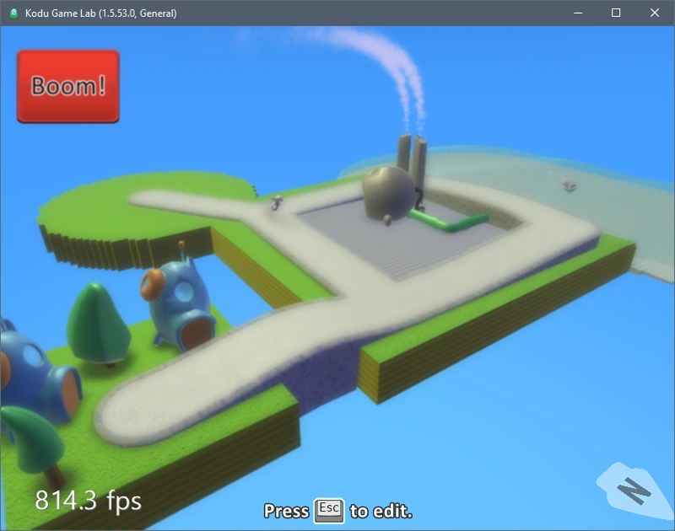Viewport: 675px width, 531px height.
Task: Click the Esc key hint icon
Action: pyautogui.click(x=329, y=511)
